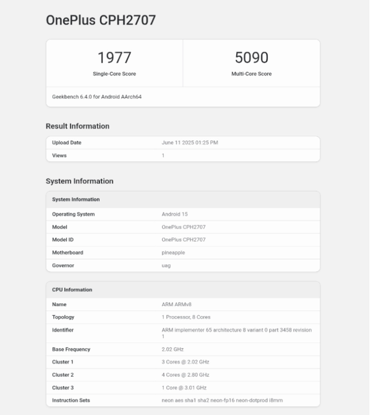Image resolution: width=371 pixels, height=415 pixels.
Task: Select Geekbench 6.4.0 for Android AArch64 text
Action: [96, 97]
